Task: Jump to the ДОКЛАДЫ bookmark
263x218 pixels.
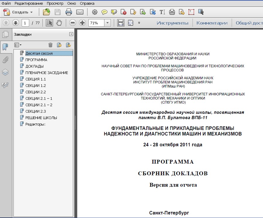Action: pos(35,66)
